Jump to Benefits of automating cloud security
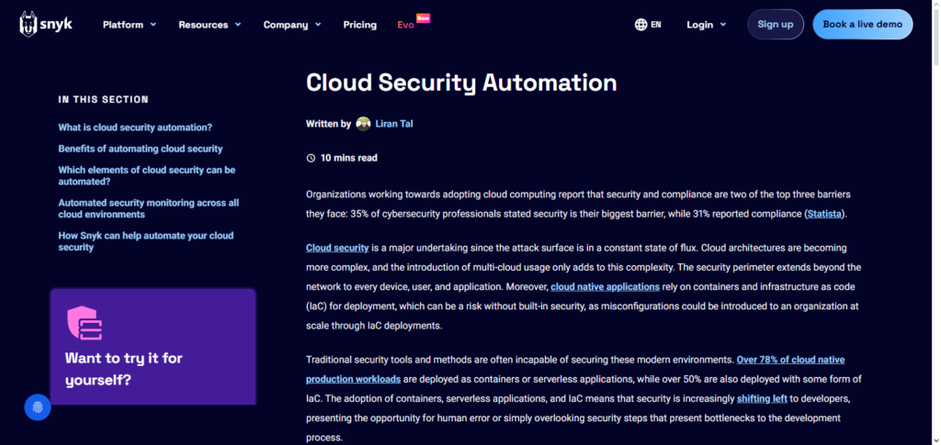 [141, 149]
